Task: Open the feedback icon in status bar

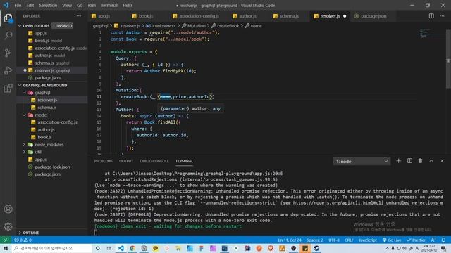Action: 433,240
